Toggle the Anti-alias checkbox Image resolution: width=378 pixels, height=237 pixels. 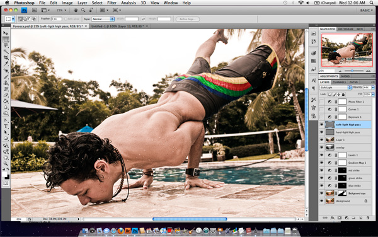[x=66, y=19]
